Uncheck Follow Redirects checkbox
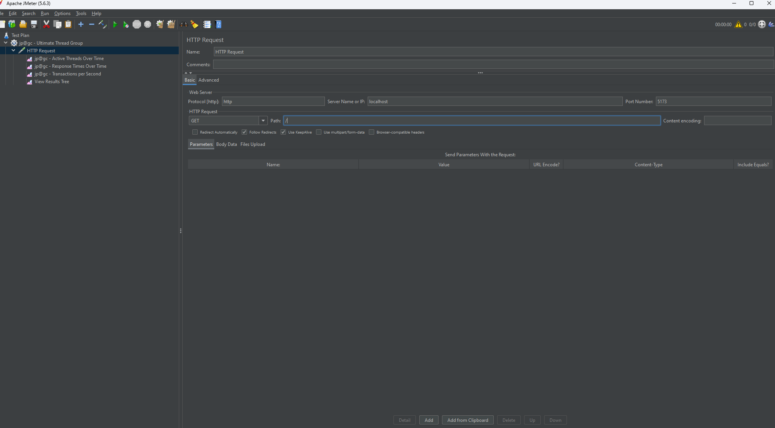Image resolution: width=775 pixels, height=428 pixels. click(244, 132)
